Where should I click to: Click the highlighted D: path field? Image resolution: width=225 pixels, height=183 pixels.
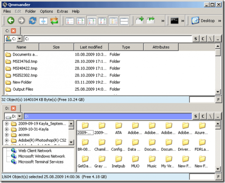tap(108, 116)
